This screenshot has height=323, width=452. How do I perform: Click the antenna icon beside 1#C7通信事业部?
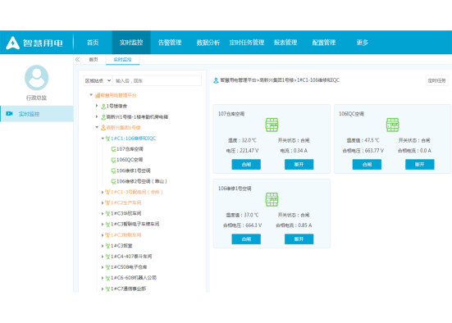point(107,289)
